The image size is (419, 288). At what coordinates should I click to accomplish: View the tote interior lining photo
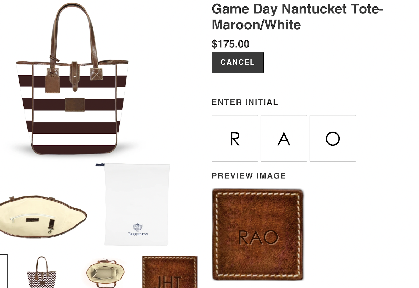click(x=43, y=217)
